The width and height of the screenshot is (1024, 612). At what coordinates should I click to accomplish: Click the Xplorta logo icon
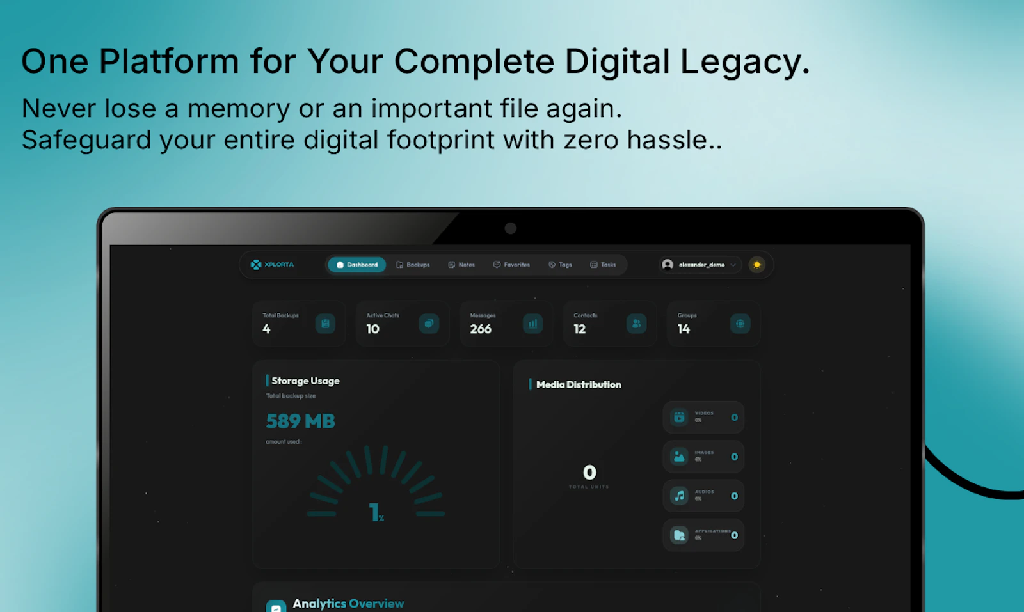pos(256,265)
